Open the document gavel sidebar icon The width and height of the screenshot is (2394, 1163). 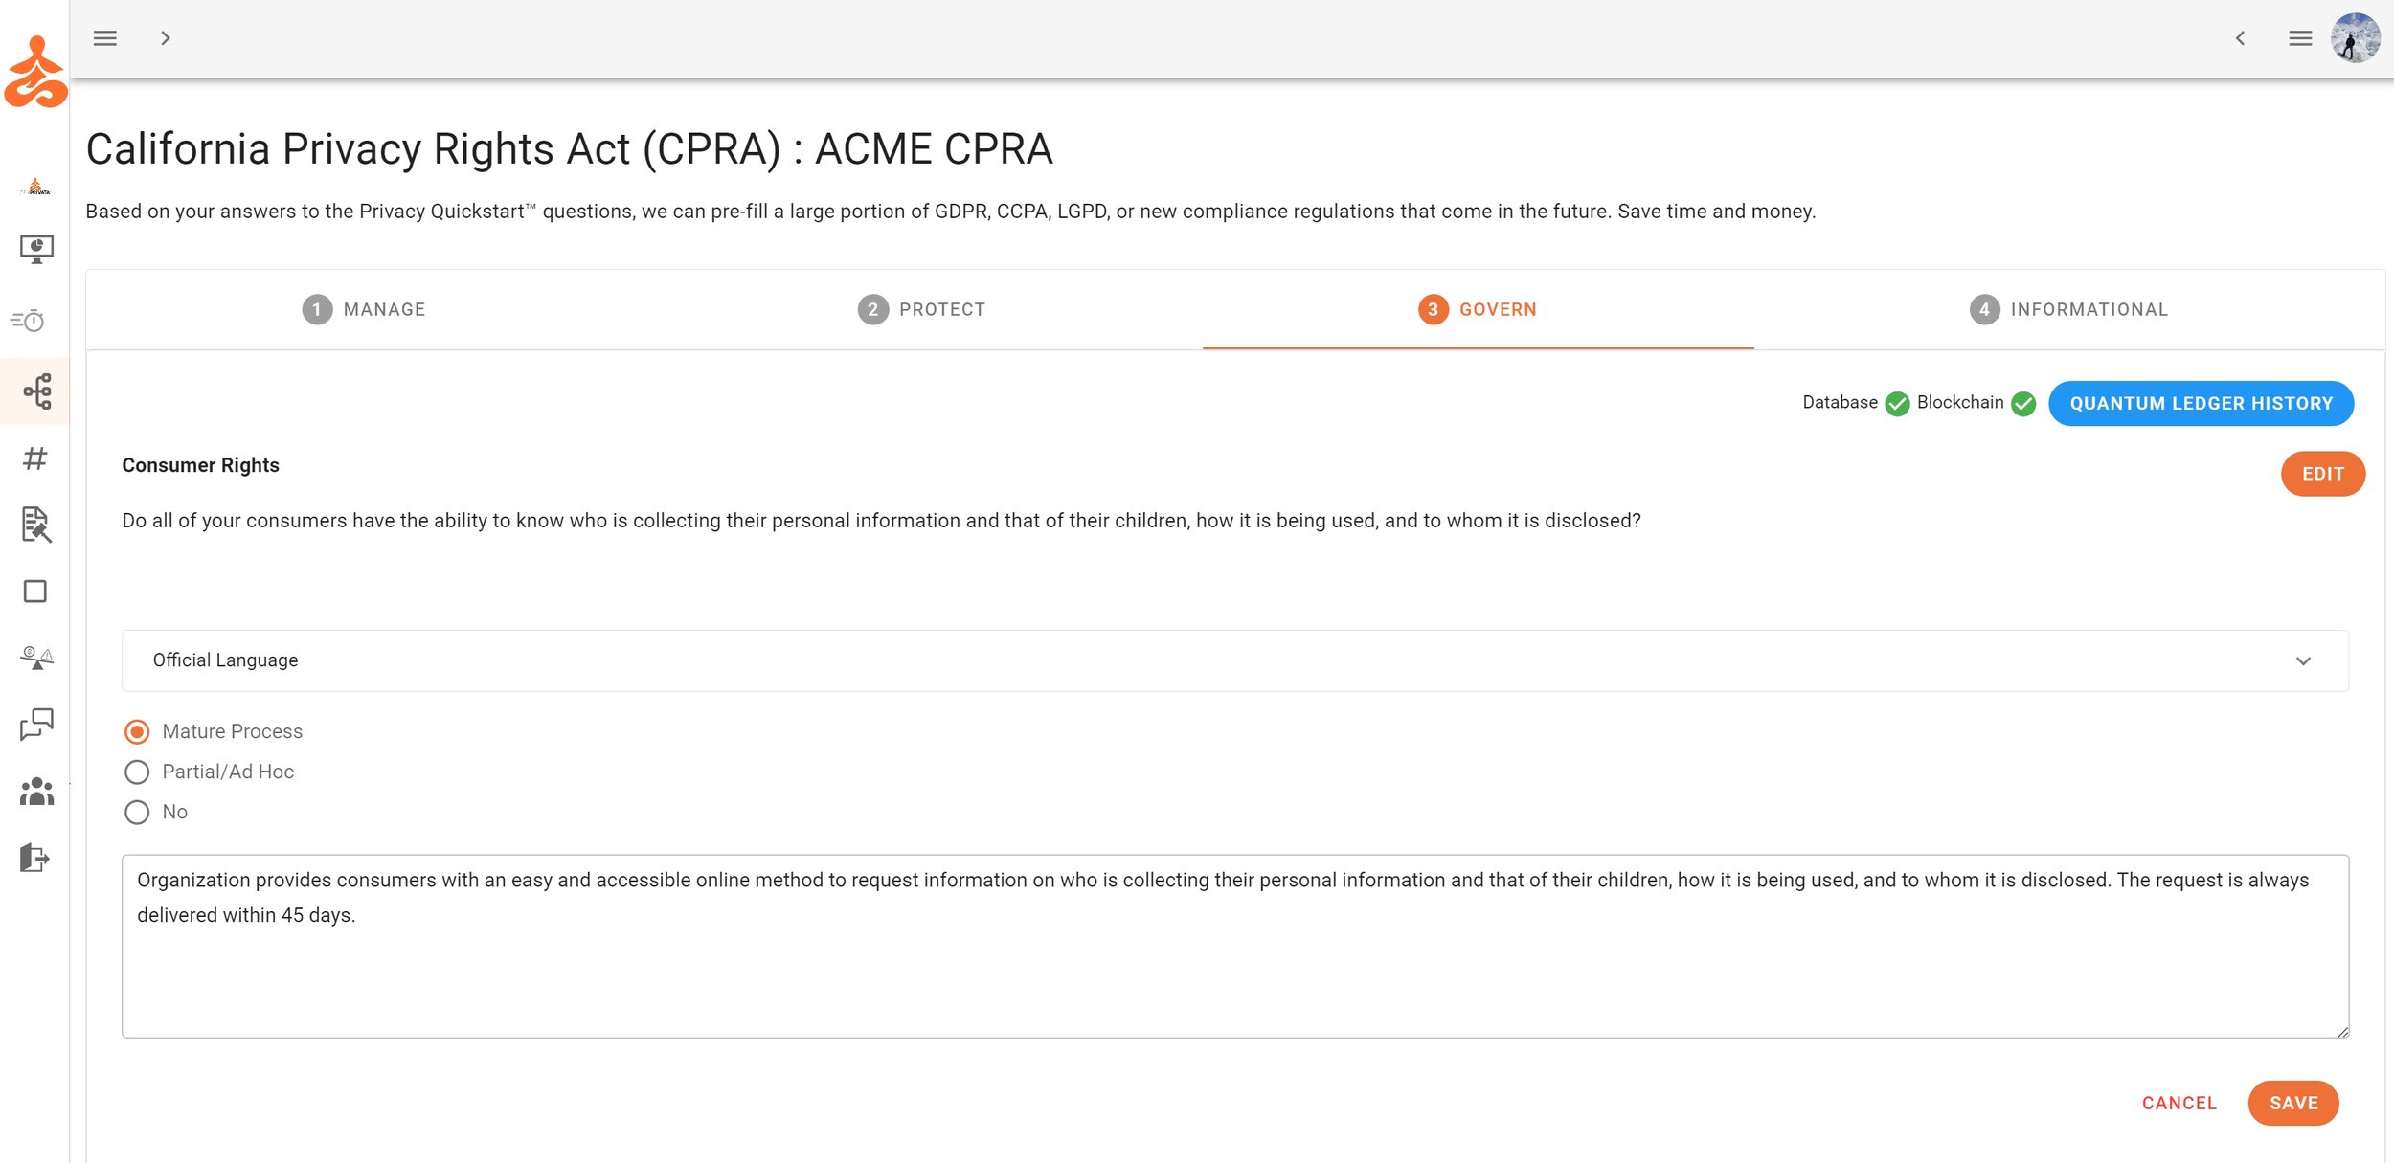click(x=36, y=525)
